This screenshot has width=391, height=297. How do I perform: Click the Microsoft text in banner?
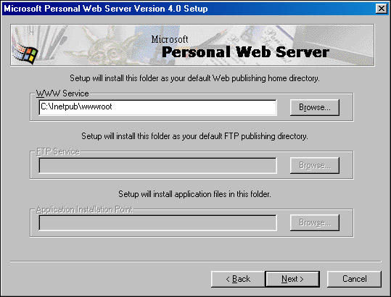click(x=170, y=39)
